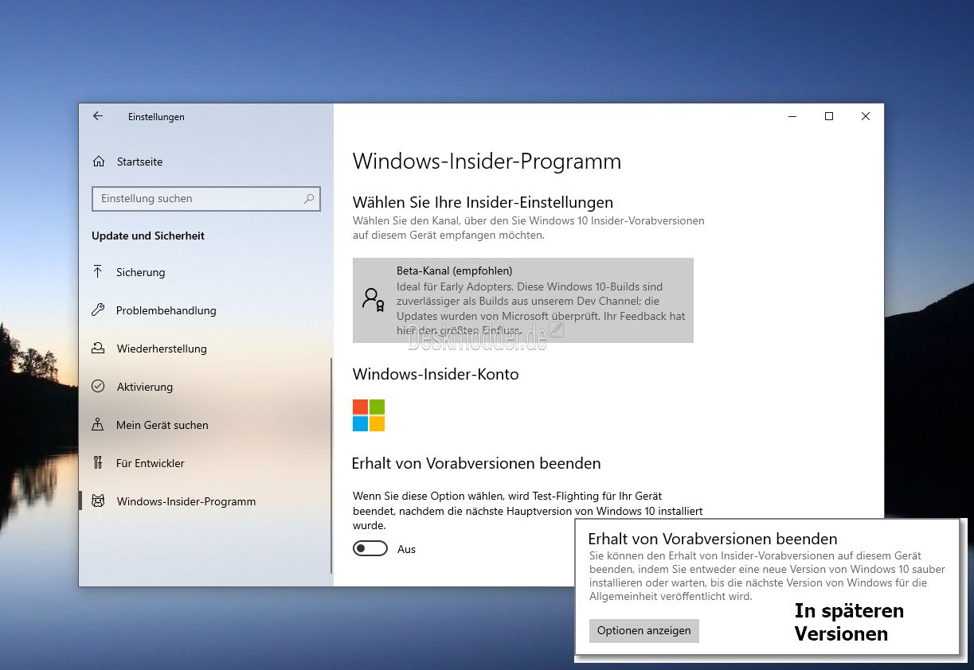The image size is (974, 670).
Task: Click the Insider user icon in Beta-Kanal box
Action: point(373,299)
